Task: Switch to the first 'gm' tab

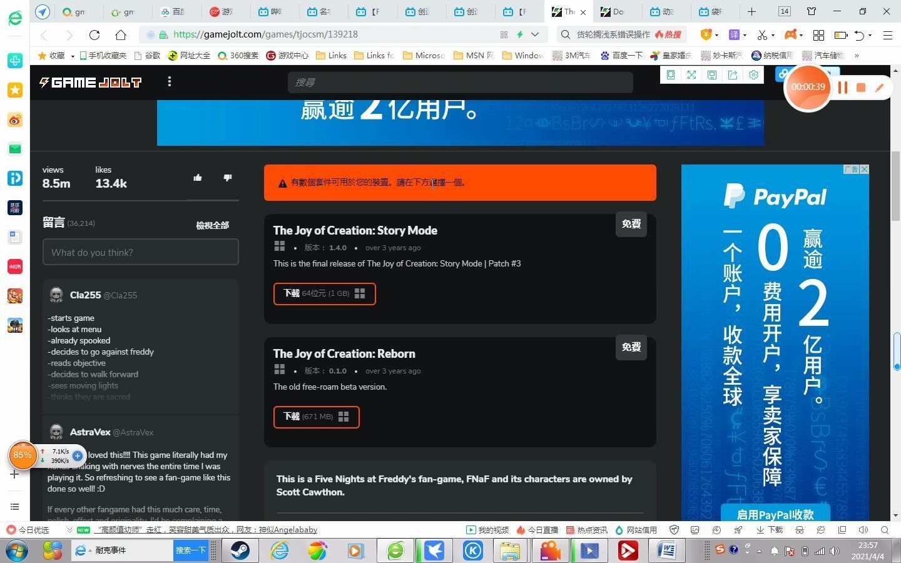Action: pos(76,11)
